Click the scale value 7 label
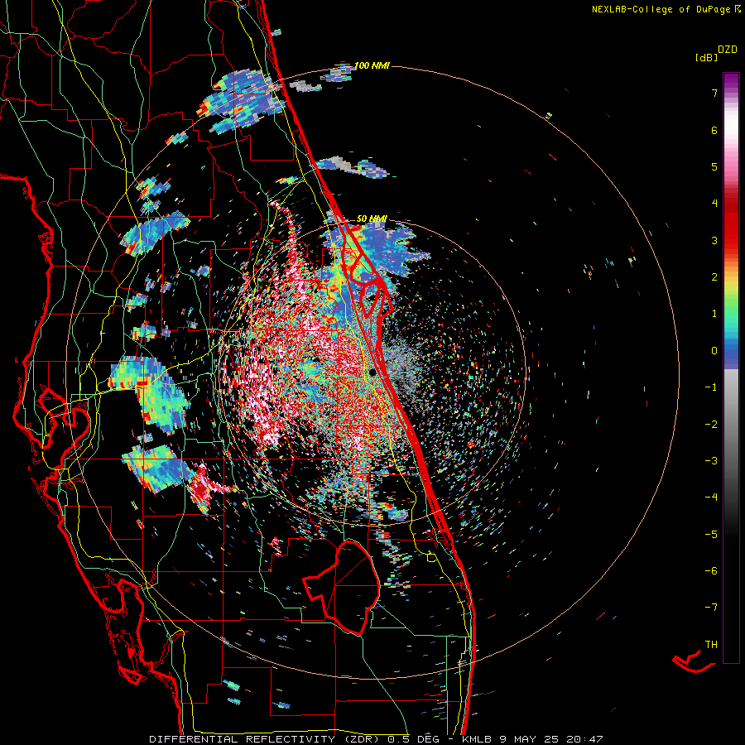Screen dimensions: 745x745 point(714,93)
